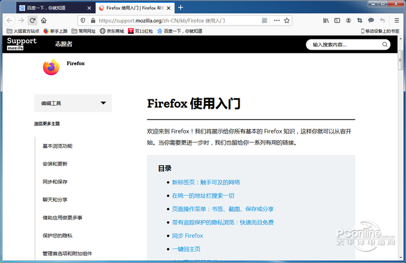Click the Firefox product name link

[x=75, y=63]
